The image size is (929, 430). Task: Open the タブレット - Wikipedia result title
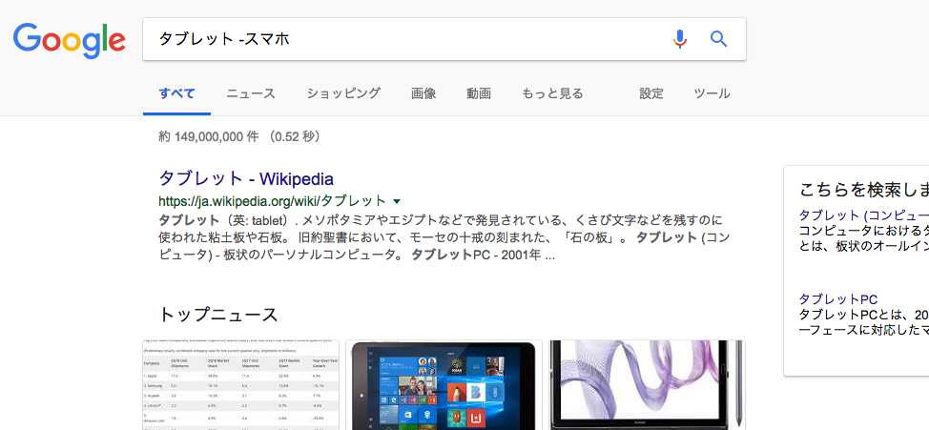pyautogui.click(x=246, y=178)
